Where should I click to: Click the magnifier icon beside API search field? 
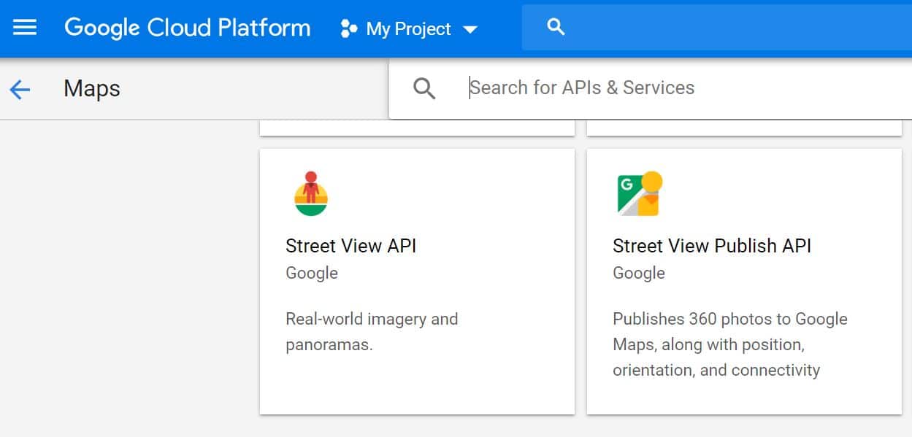click(x=424, y=88)
